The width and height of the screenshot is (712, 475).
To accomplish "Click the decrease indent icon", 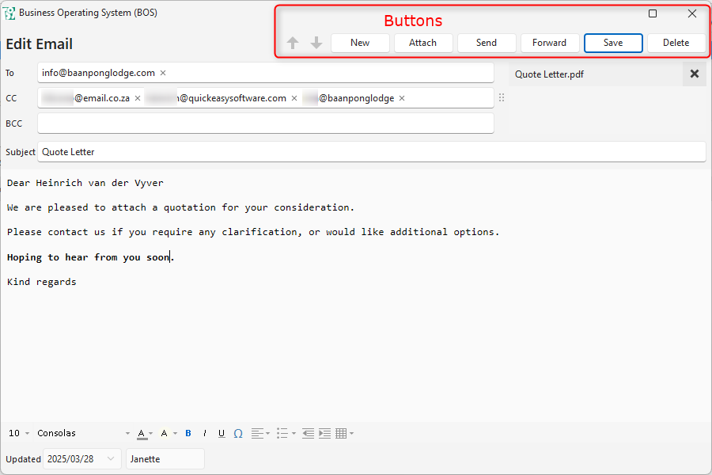I will (308, 434).
